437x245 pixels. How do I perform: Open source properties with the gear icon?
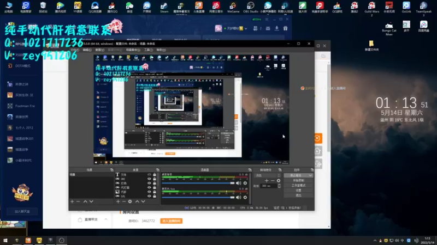click(x=130, y=201)
